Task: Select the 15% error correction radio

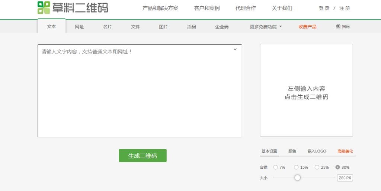Action: [x=296, y=167]
